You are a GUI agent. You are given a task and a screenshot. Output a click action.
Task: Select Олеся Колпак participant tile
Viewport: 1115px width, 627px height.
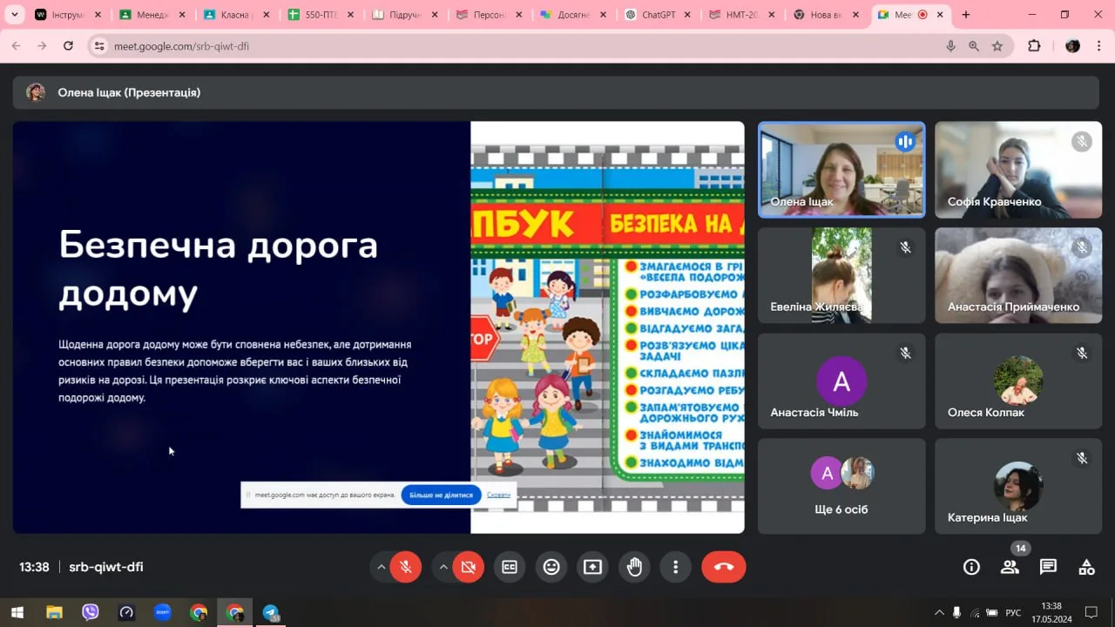tap(1018, 381)
